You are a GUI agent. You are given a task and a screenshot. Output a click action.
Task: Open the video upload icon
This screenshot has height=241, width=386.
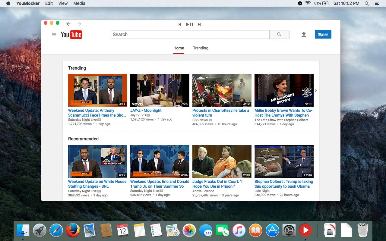point(304,34)
